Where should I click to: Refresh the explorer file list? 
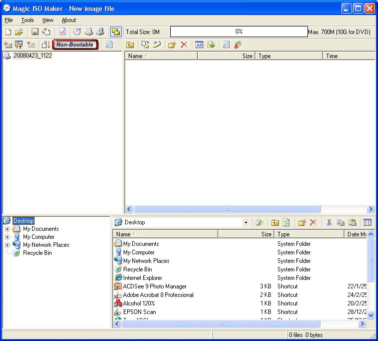coord(286,222)
